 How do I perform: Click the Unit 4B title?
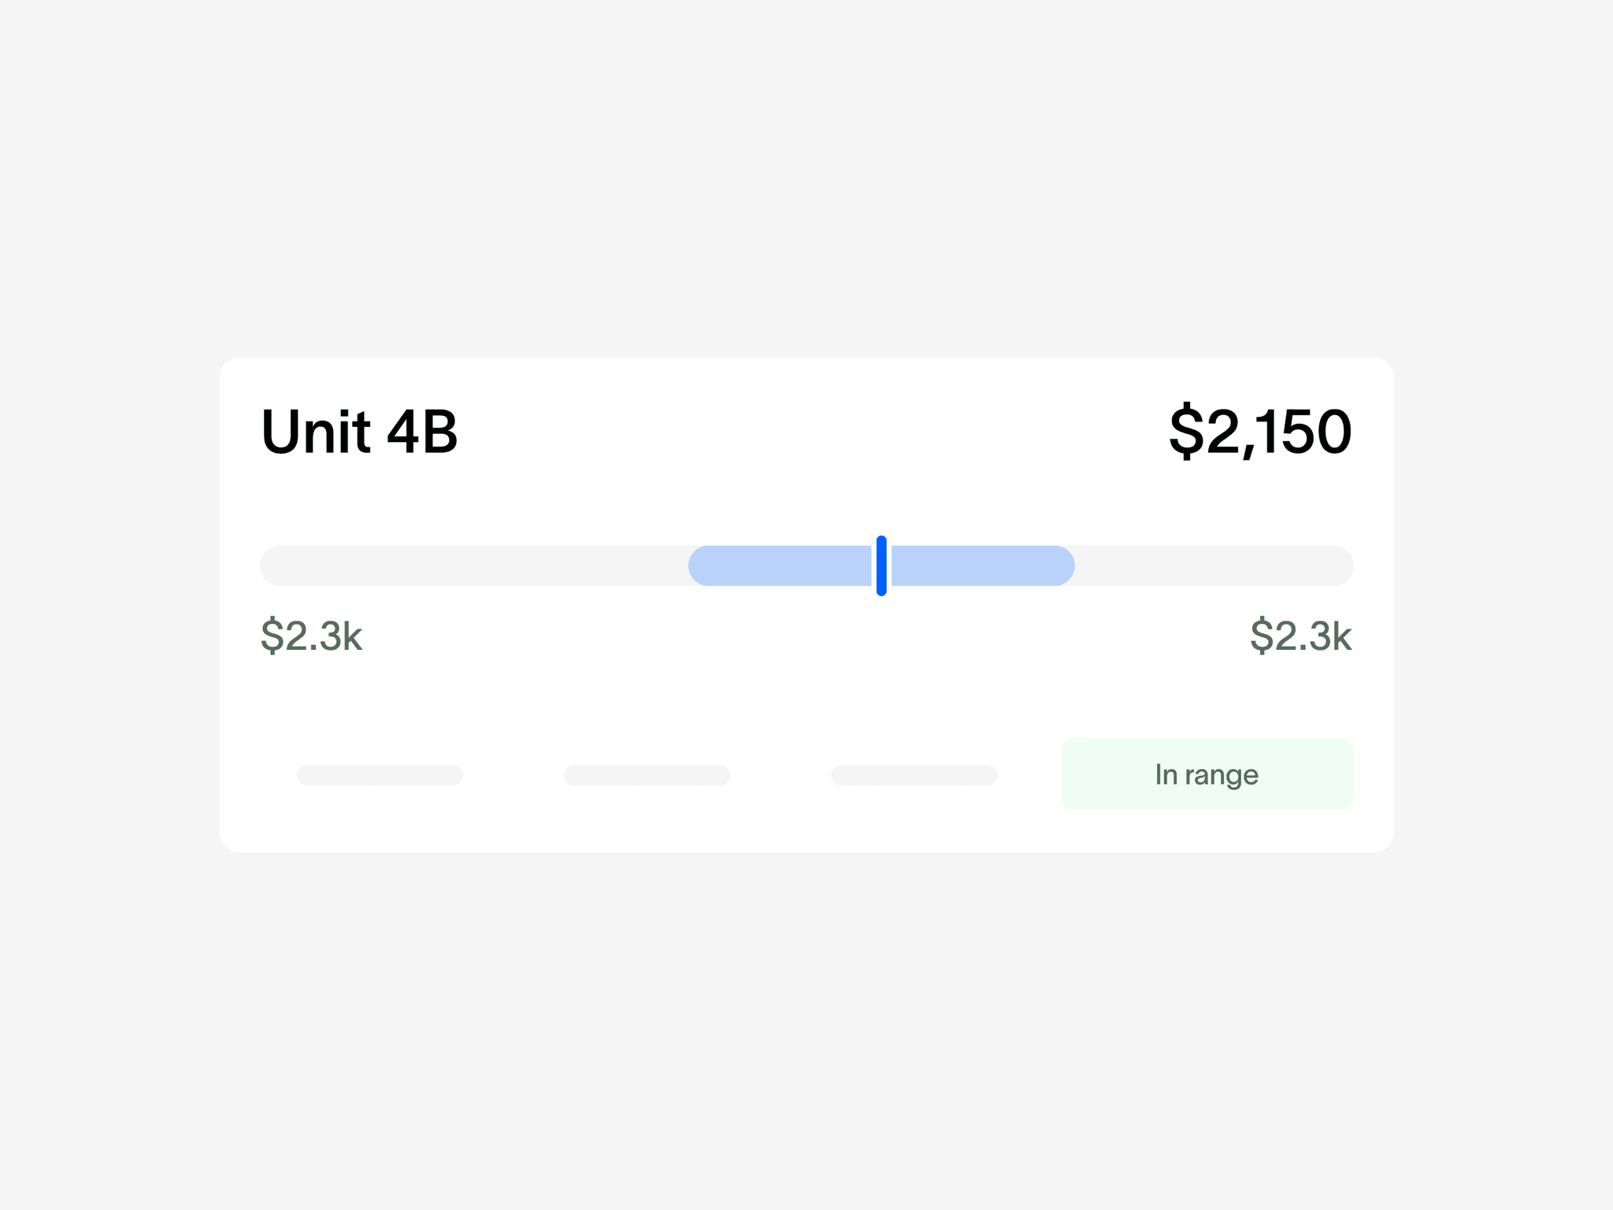coord(359,432)
